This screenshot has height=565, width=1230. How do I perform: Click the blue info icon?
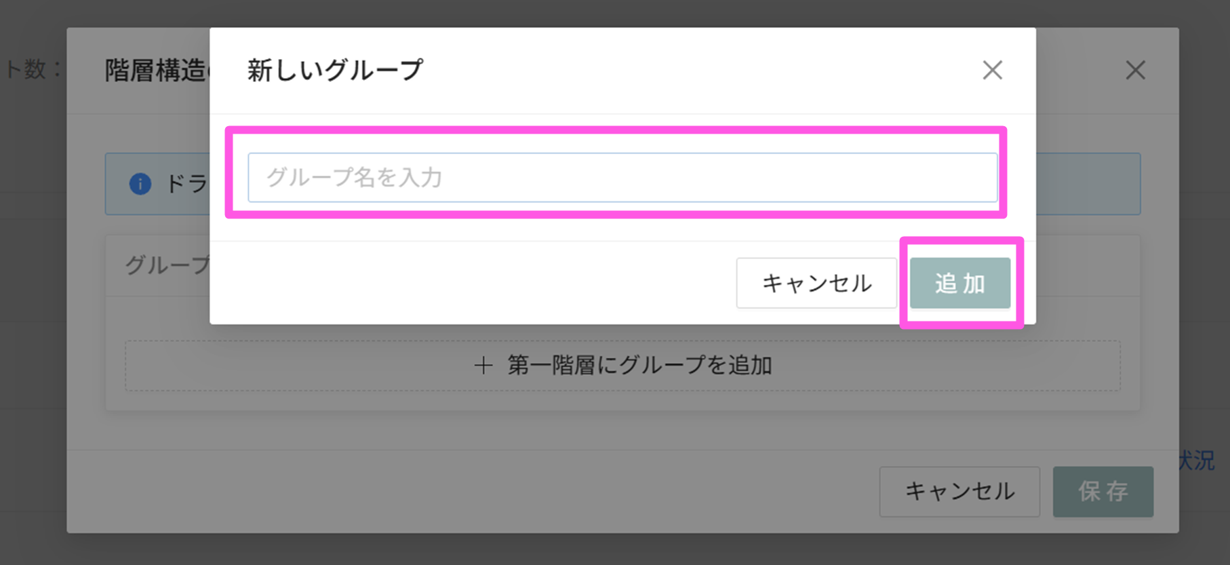(x=140, y=184)
